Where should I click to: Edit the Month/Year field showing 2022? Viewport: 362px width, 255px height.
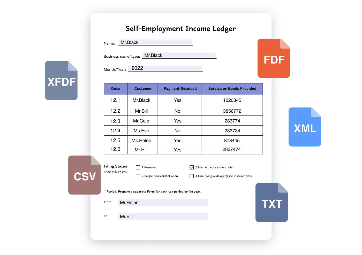pos(165,68)
